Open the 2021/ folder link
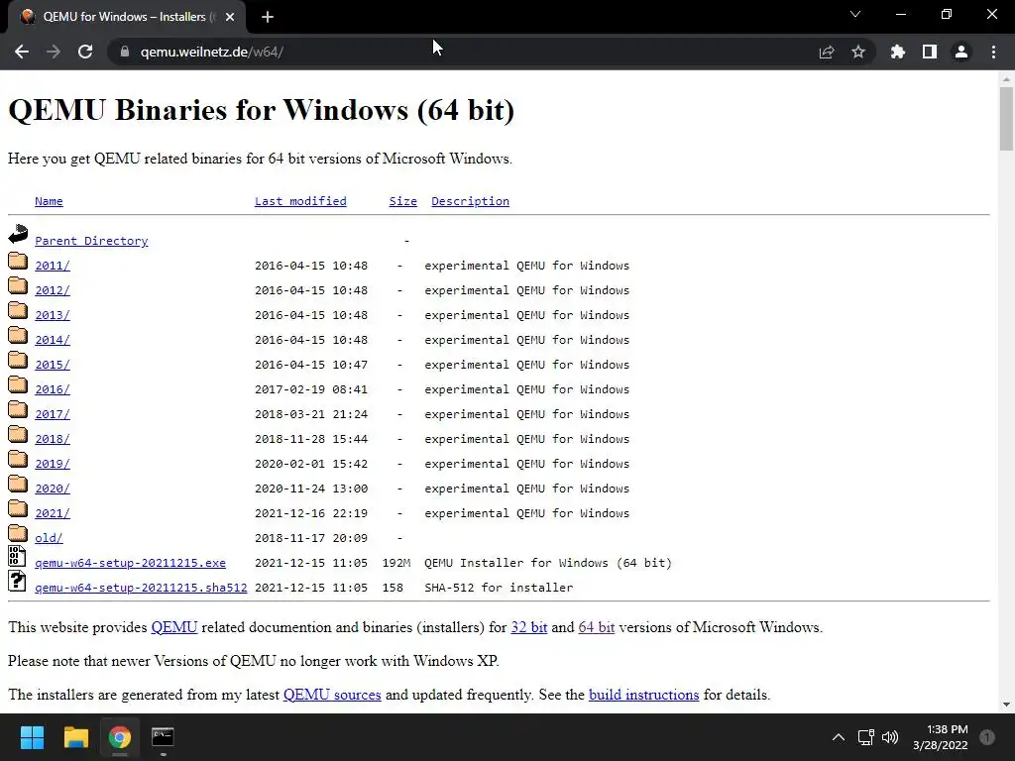 click(x=53, y=513)
